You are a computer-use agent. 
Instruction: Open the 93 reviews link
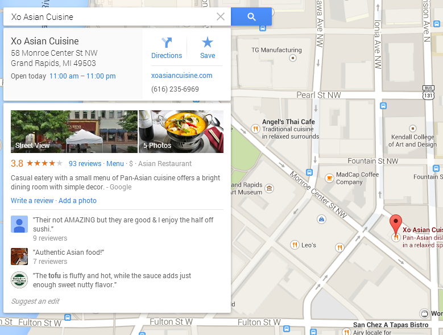[x=85, y=164]
